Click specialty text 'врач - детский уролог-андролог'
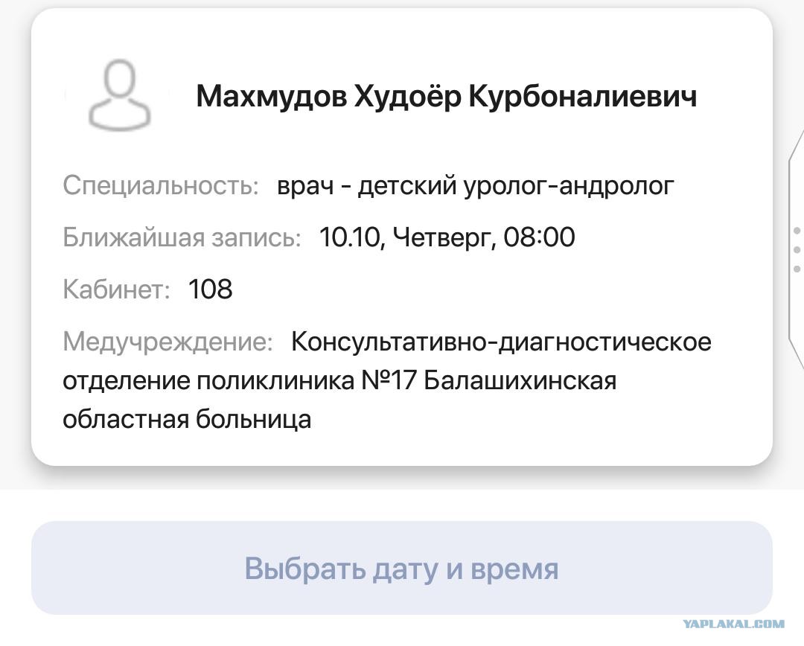Screen dimensions: 804x646 [x=475, y=185]
